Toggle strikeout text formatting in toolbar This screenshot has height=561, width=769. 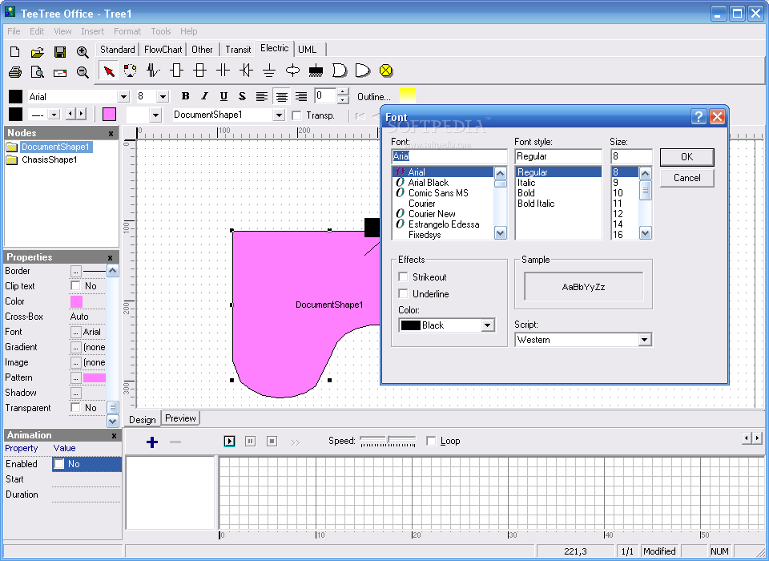pos(242,96)
